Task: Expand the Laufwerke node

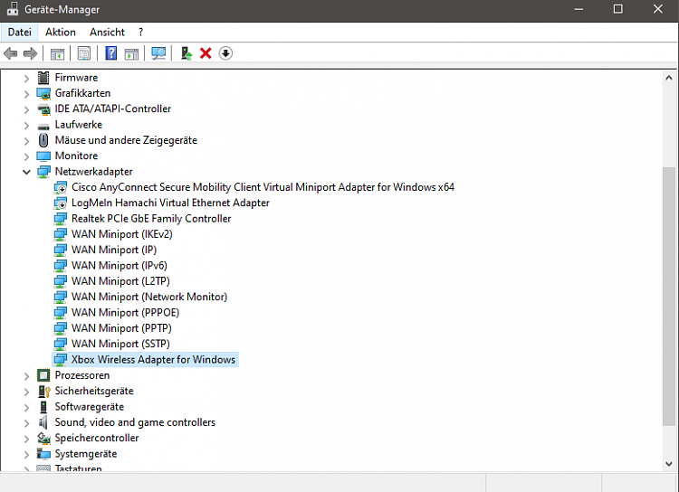Action: tap(27, 126)
